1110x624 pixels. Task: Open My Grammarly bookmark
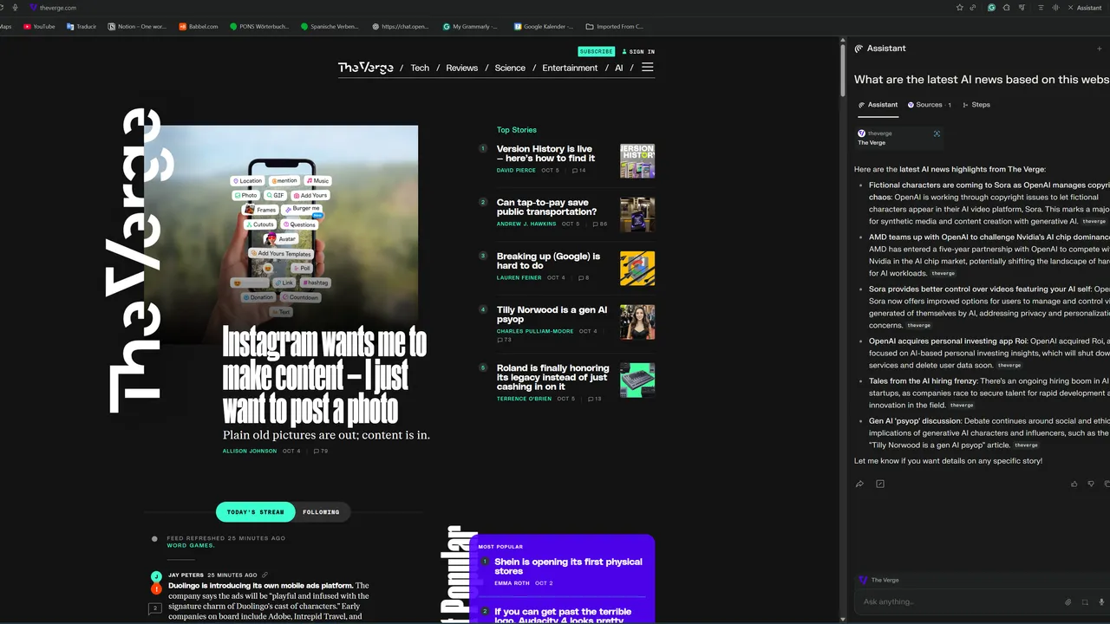point(470,26)
